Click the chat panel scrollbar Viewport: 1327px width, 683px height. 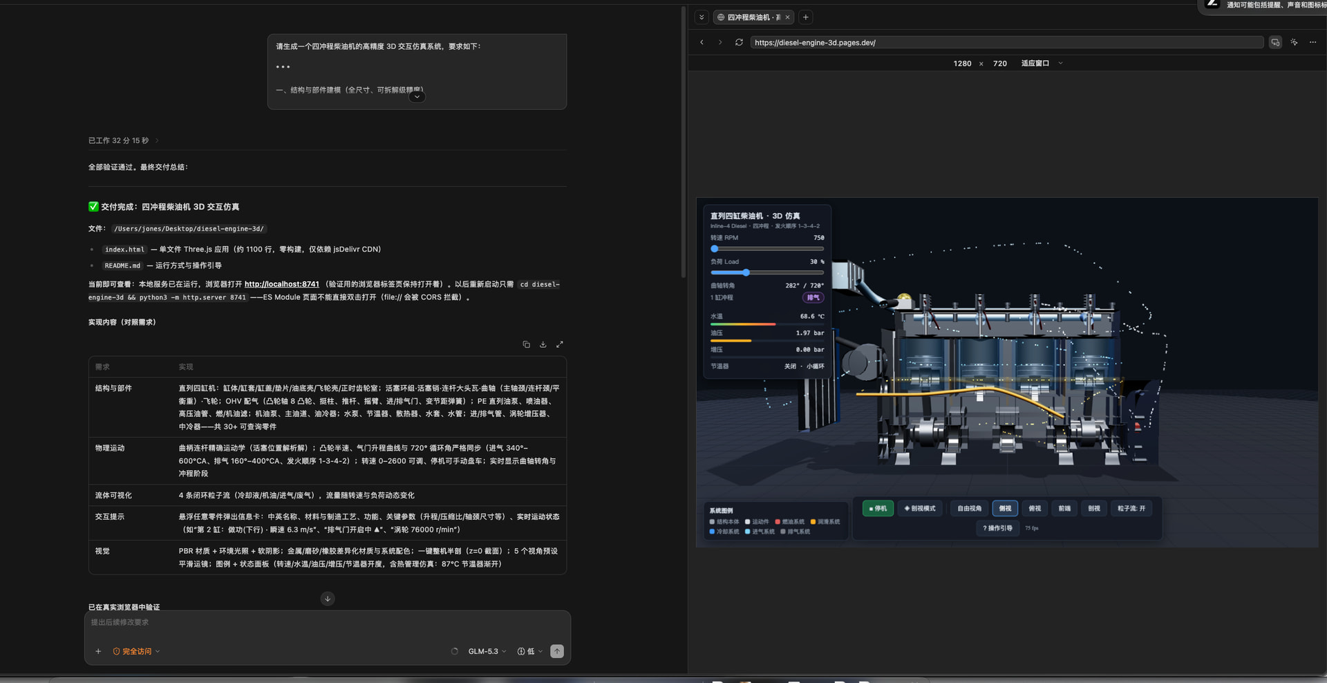[684, 142]
